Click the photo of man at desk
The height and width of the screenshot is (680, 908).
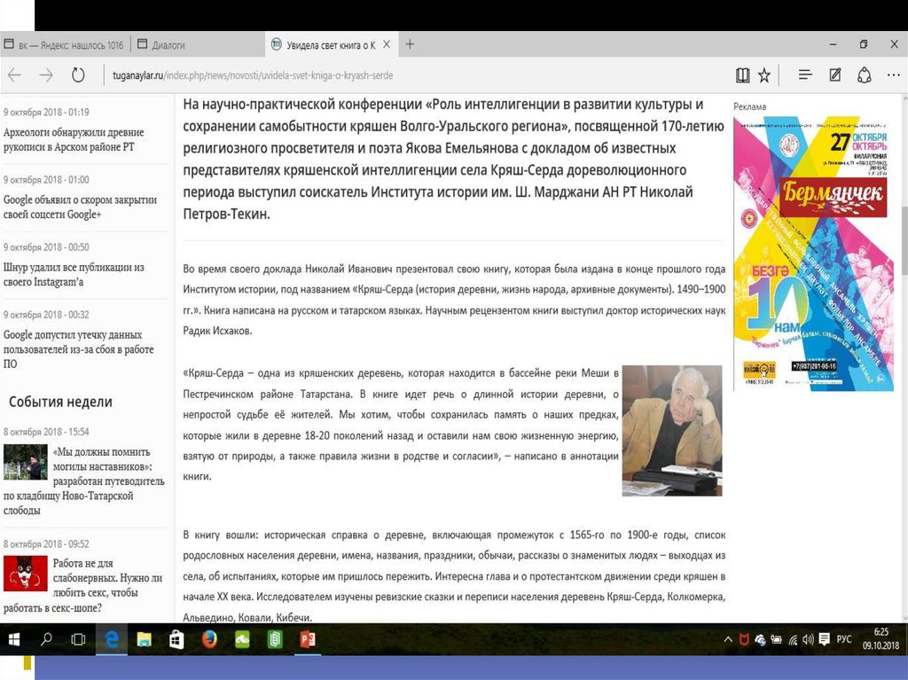tap(671, 430)
